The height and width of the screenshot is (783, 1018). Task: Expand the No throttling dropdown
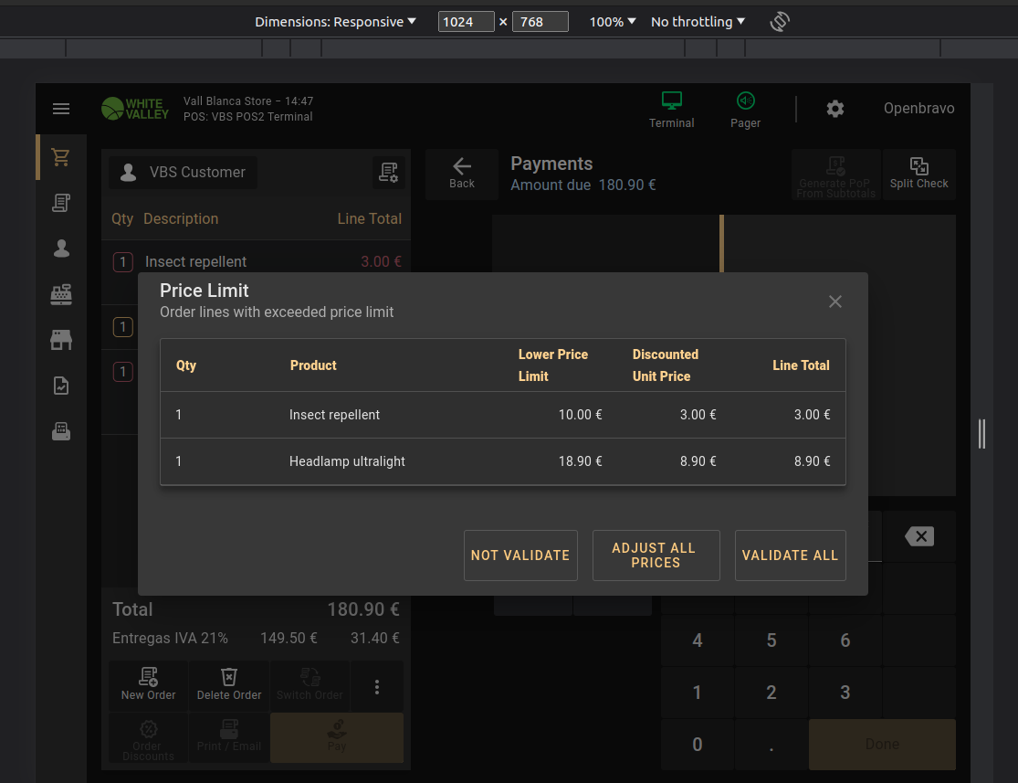pos(698,22)
